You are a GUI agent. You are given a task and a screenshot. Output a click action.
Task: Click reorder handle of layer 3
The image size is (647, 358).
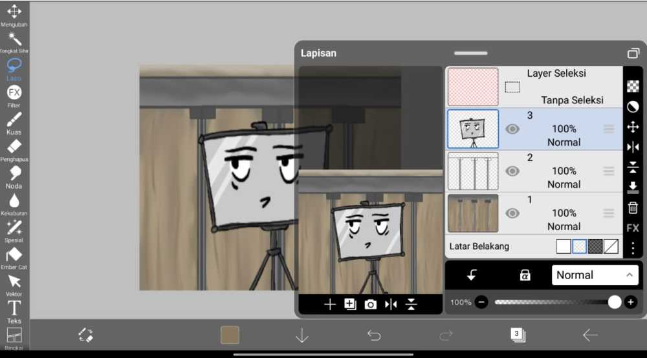point(609,129)
